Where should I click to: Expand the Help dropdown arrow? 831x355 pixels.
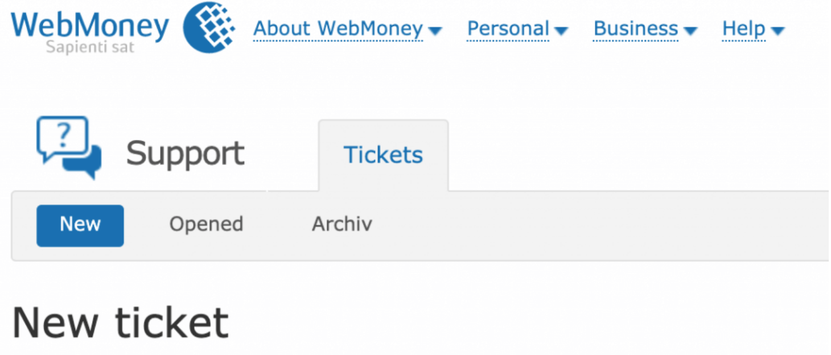[x=777, y=31]
